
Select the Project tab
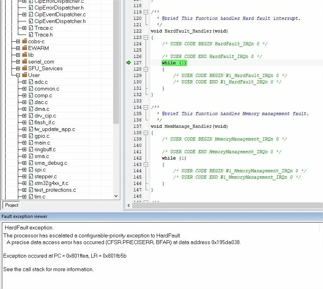pos(12,205)
